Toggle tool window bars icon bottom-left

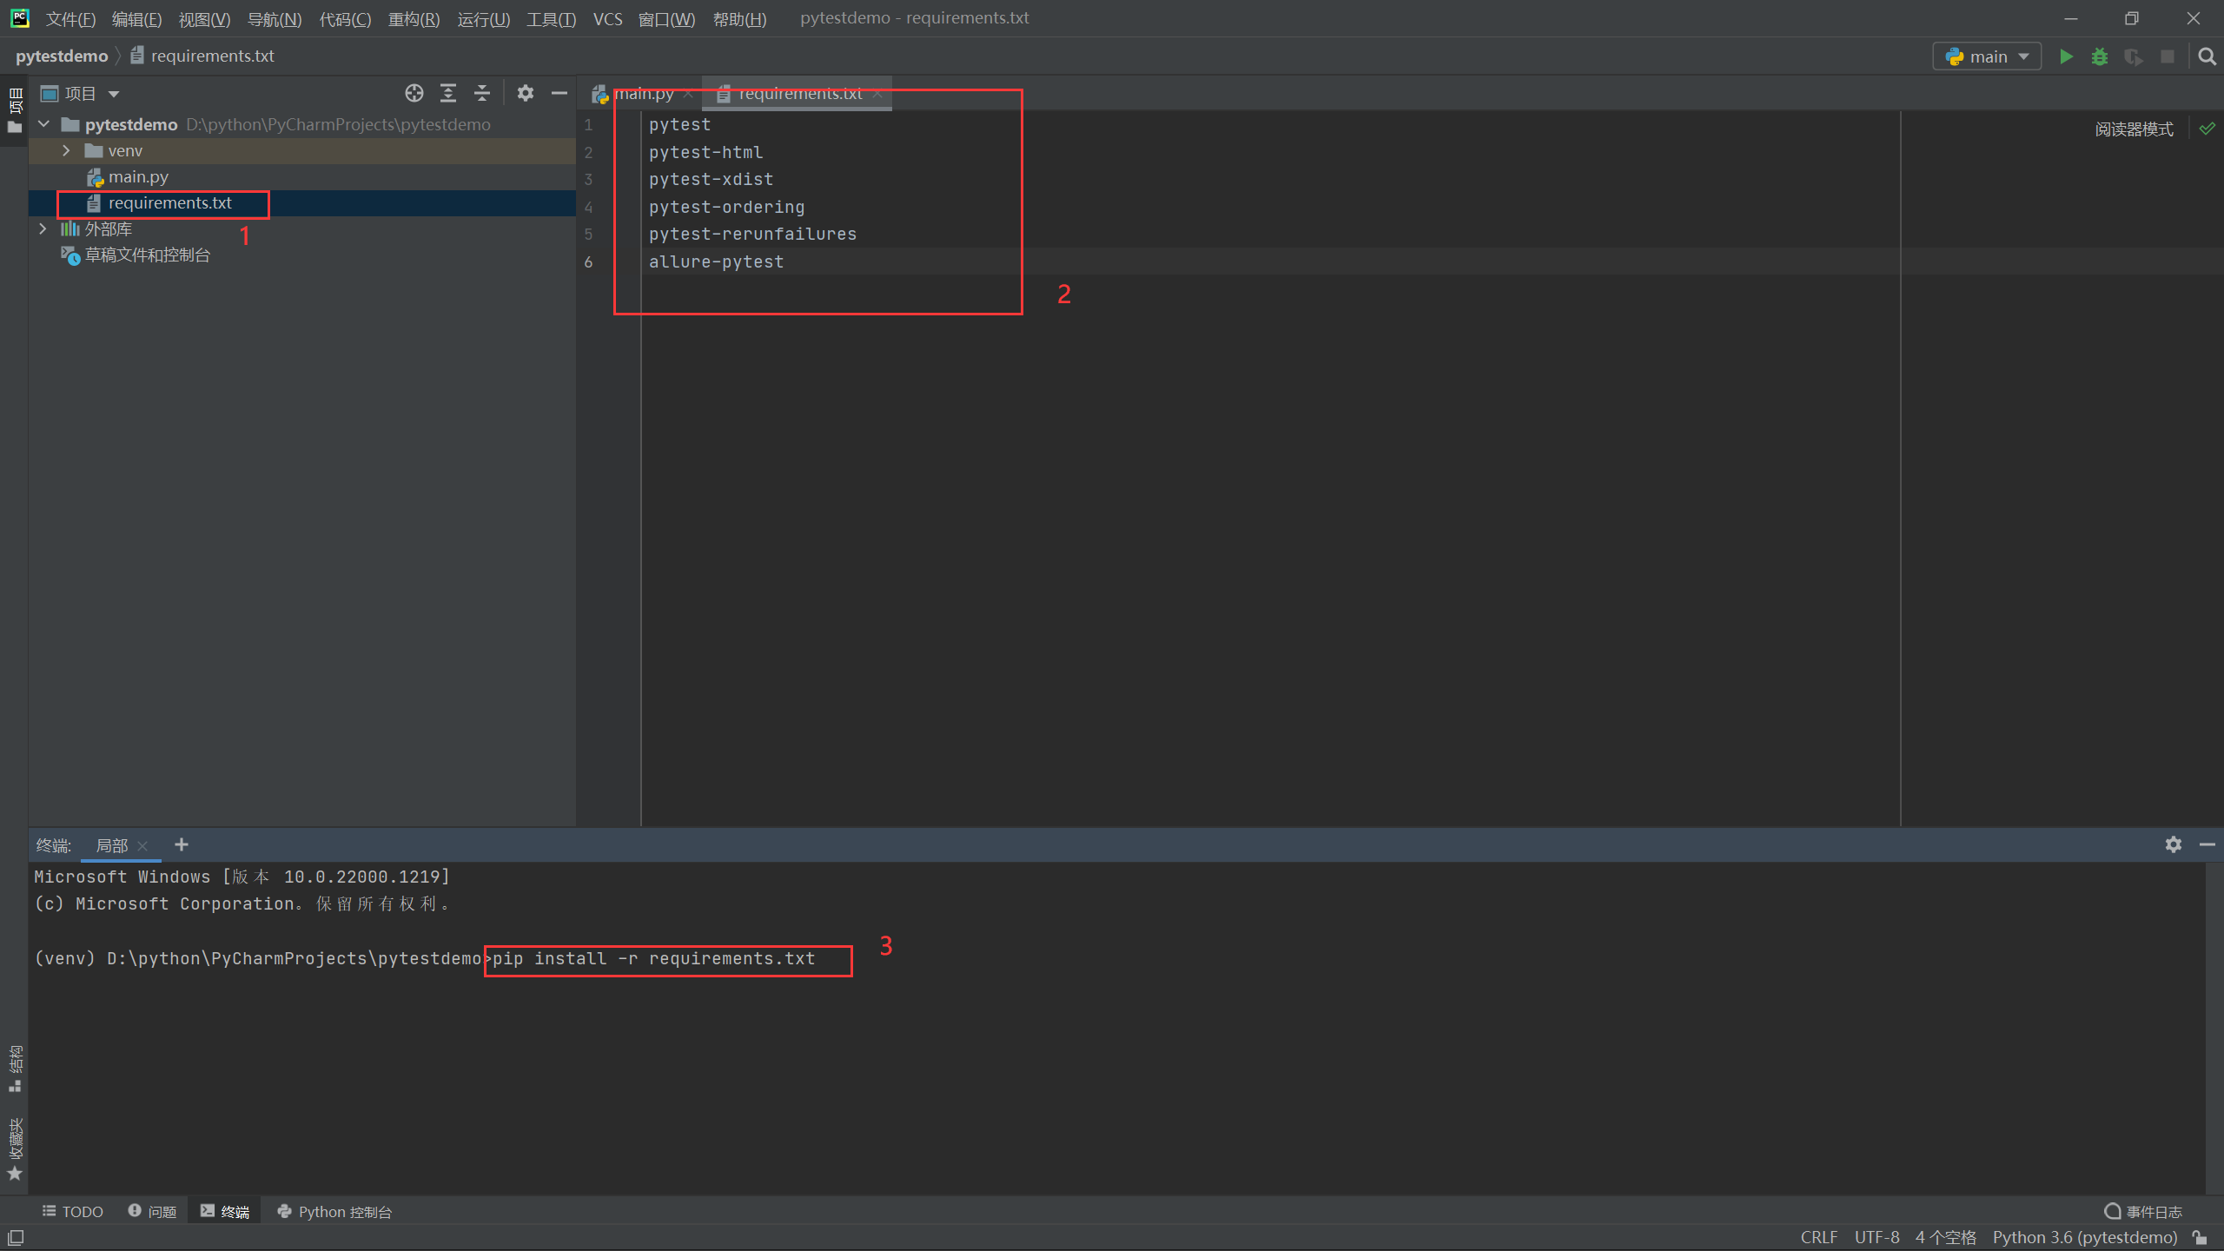pos(16,1237)
